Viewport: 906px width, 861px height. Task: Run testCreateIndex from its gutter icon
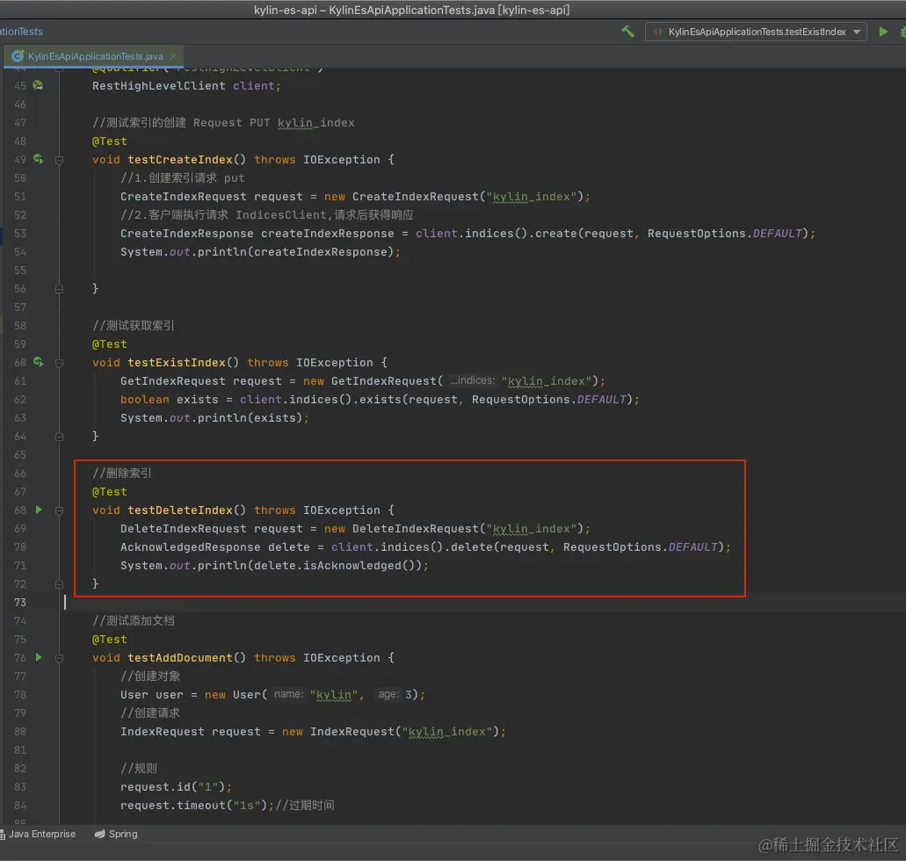coord(38,159)
